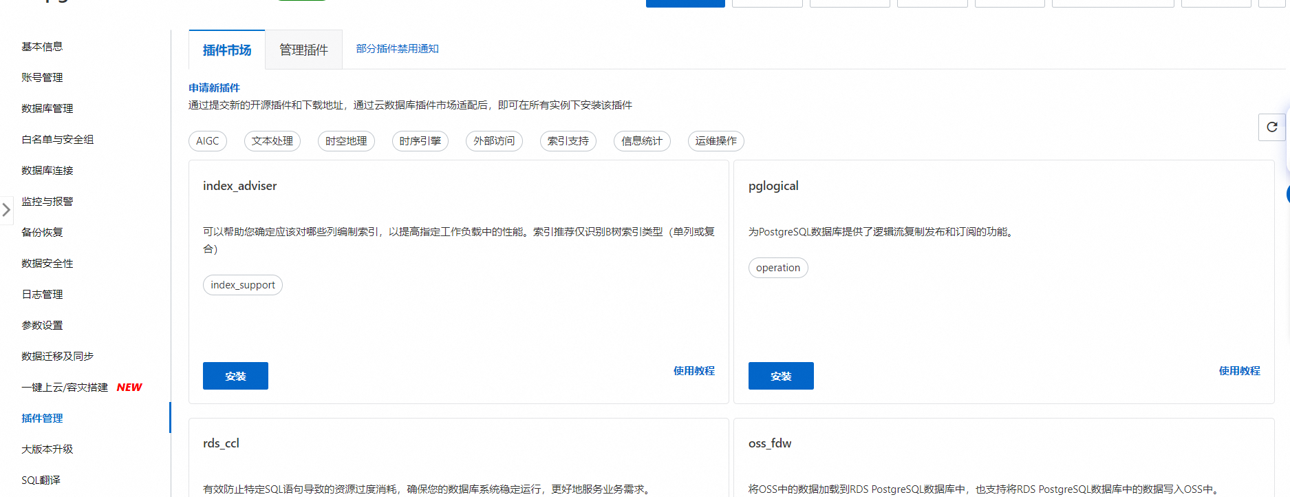Switch to 插件市场 tab

[x=227, y=50]
